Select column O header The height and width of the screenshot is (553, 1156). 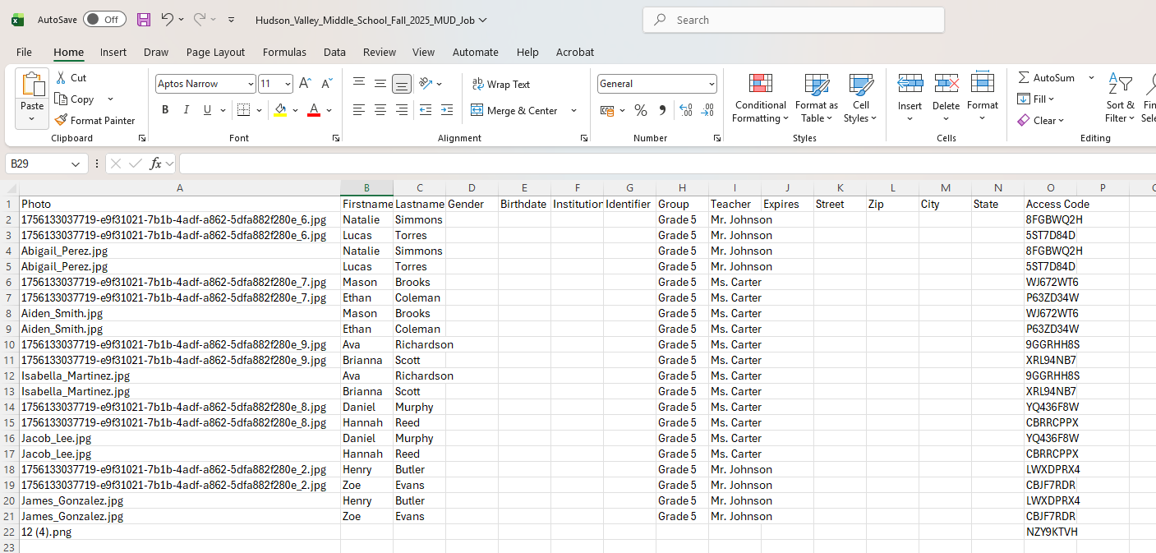1050,188
